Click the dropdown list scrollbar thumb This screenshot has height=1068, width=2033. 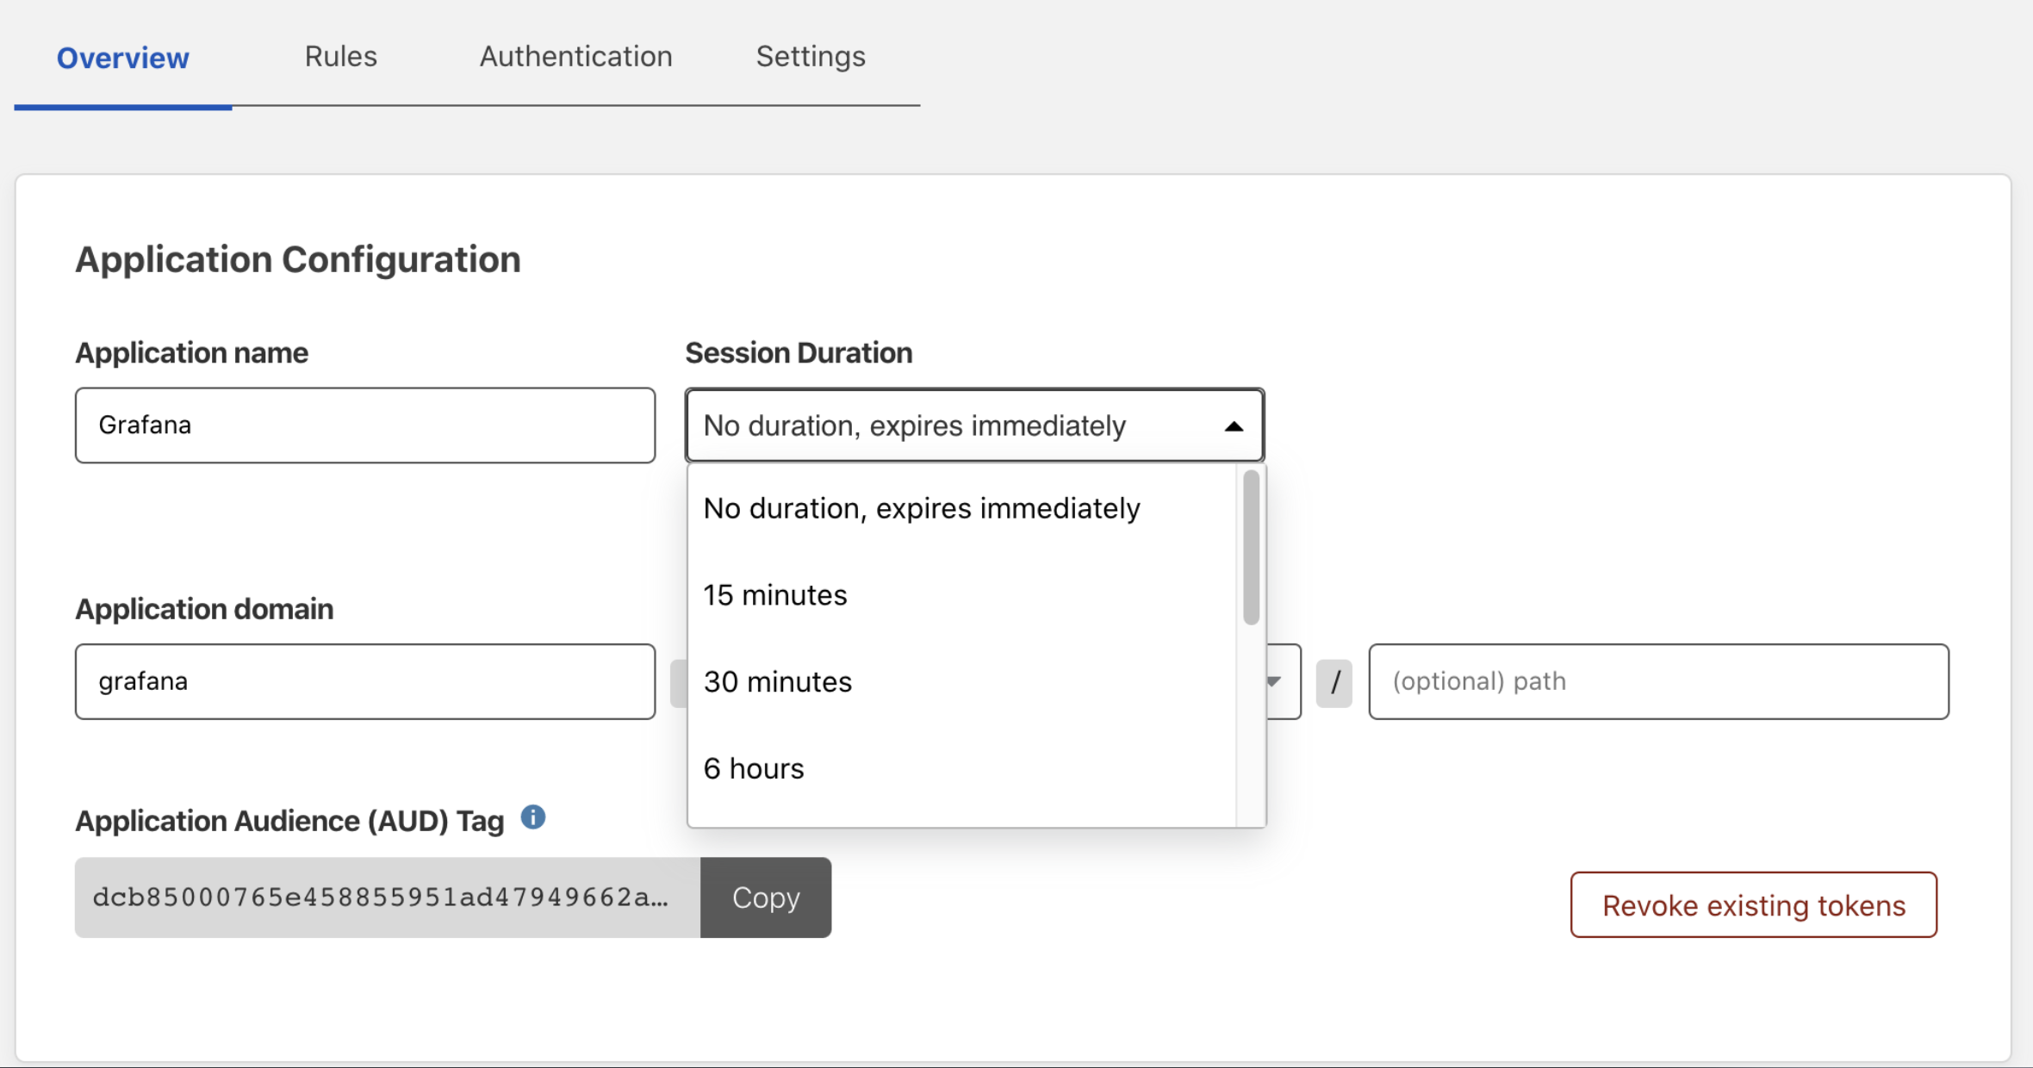[x=1252, y=547]
